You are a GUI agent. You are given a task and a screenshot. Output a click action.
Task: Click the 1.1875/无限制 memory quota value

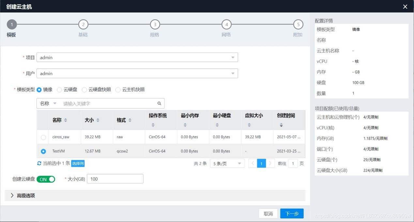click(375, 138)
